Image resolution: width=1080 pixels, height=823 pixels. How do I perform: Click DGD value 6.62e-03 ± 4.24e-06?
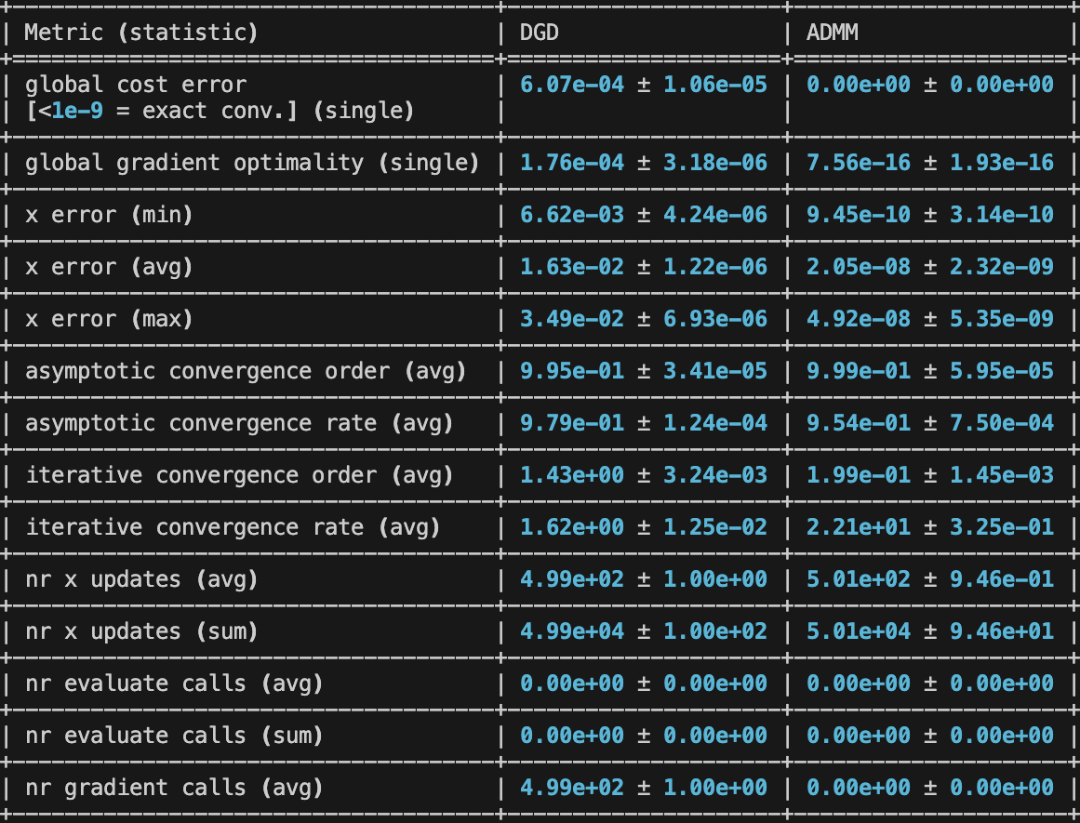(644, 215)
